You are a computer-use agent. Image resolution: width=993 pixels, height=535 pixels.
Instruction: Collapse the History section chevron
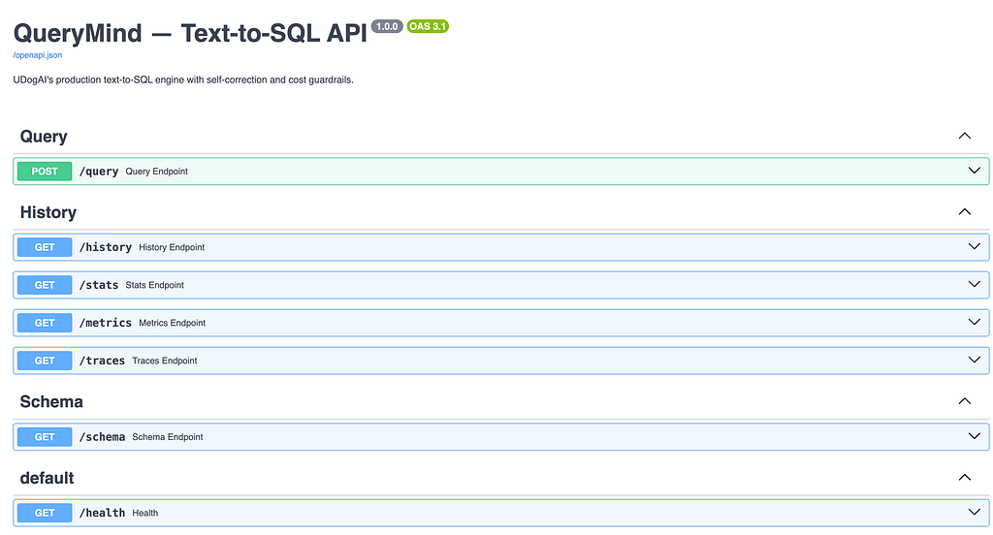pyautogui.click(x=965, y=212)
